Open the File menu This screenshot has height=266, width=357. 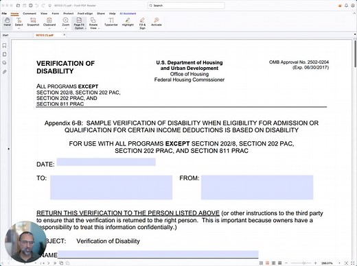[x=4, y=14]
